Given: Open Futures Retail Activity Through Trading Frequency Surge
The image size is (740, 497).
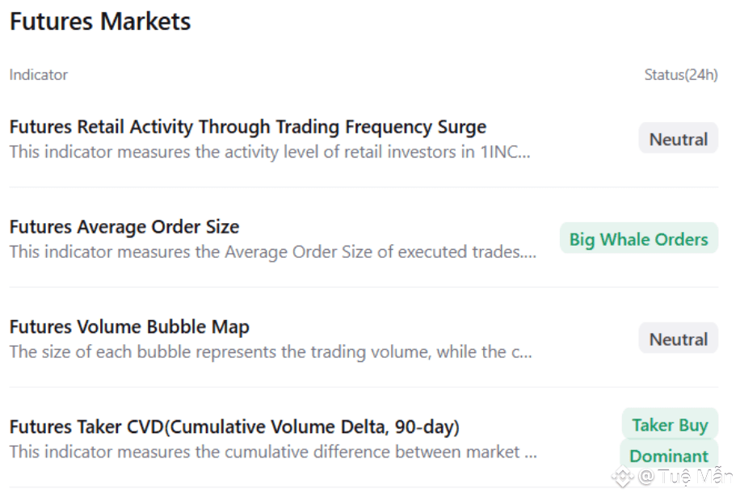Looking at the screenshot, I should click(x=247, y=127).
